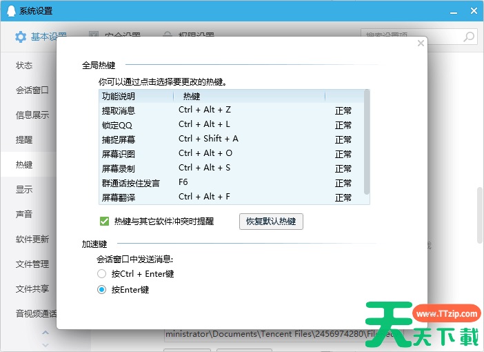484x352 pixels.
Task: Click the 搜索设置项 search input field
Action: (410, 37)
